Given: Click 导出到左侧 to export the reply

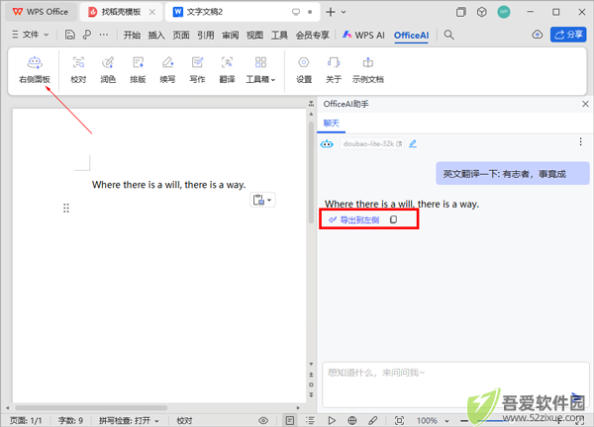Looking at the screenshot, I should click(353, 219).
